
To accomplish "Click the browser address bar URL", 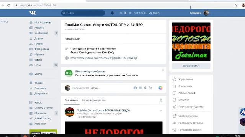I will pyautogui.click(x=38, y=5).
